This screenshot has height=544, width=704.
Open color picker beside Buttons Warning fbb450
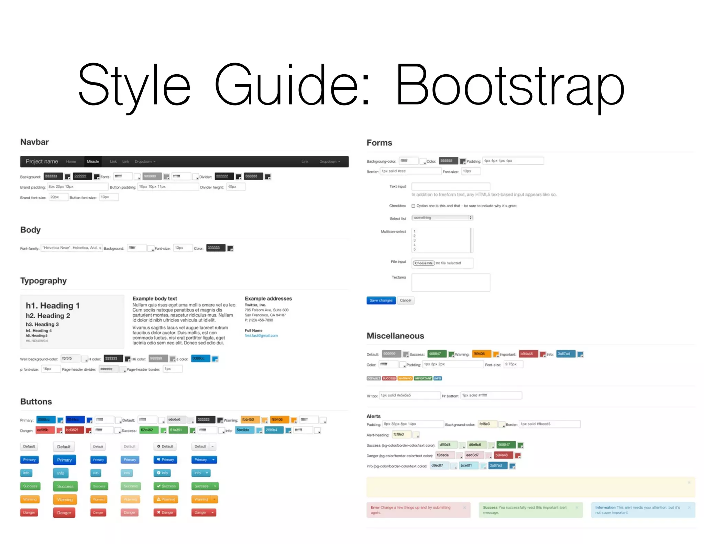[x=265, y=420]
